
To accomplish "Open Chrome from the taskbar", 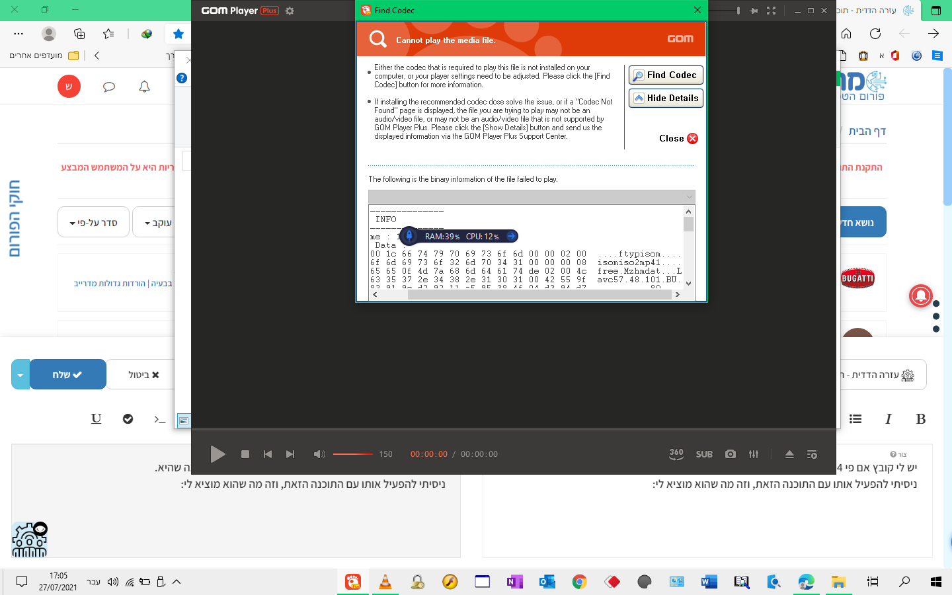I will pyautogui.click(x=579, y=582).
